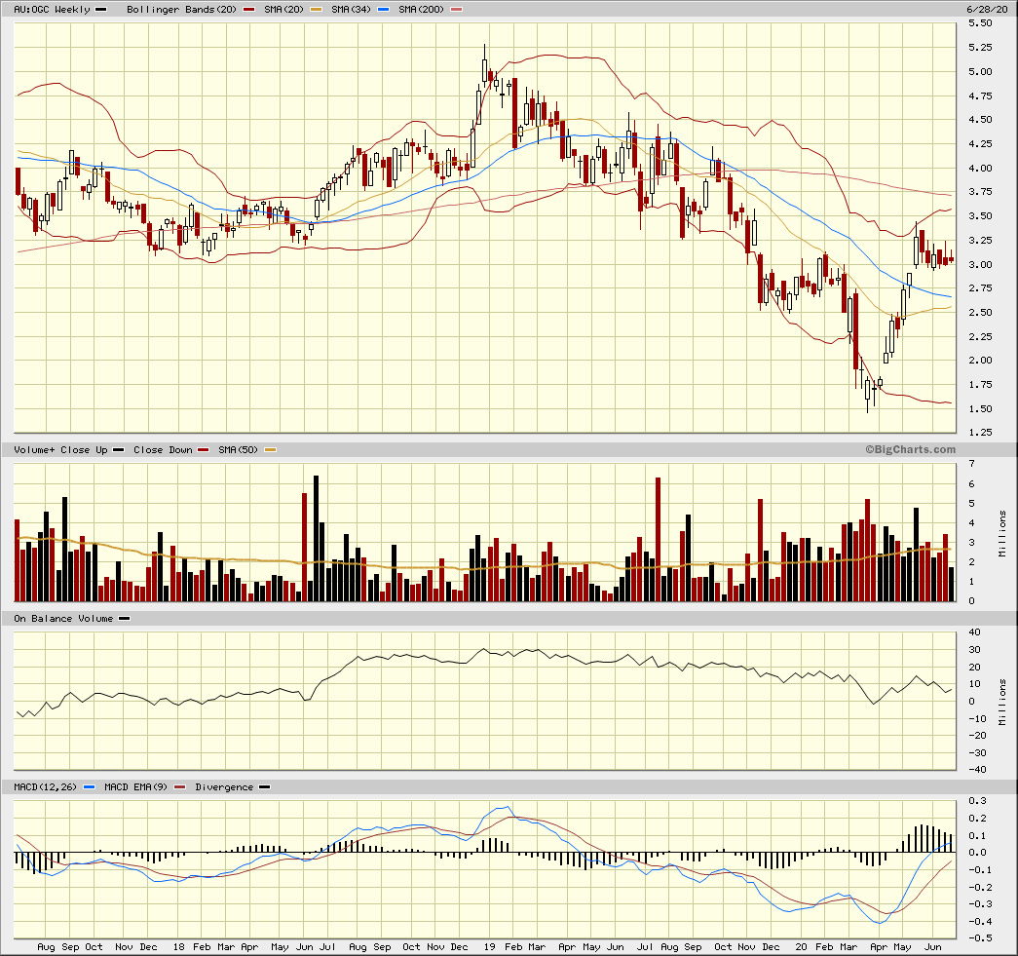Screen dimensions: 1018x956
Task: Click the Divergence legend label
Action: click(x=224, y=786)
